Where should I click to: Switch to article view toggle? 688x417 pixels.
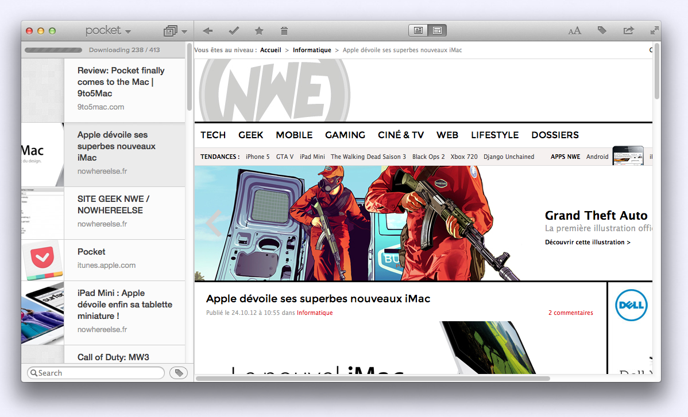point(418,31)
